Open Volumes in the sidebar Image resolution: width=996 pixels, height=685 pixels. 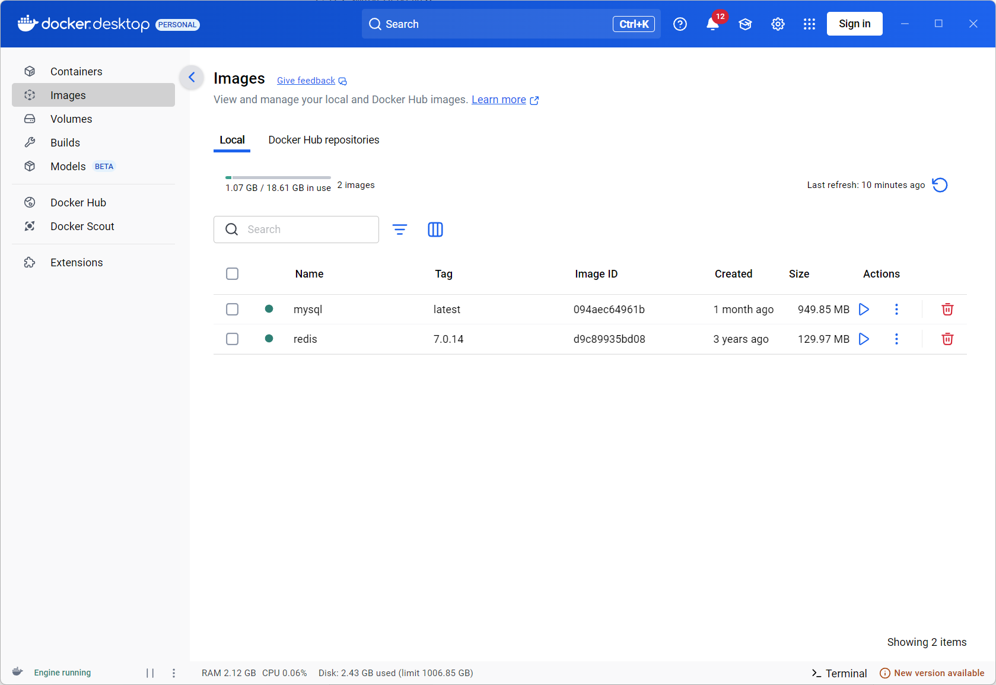pyautogui.click(x=93, y=119)
